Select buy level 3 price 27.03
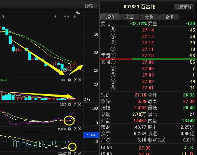The width and height of the screenshot is (197, 155). 148,75
